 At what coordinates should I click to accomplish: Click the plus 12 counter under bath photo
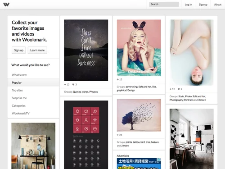[172, 89]
